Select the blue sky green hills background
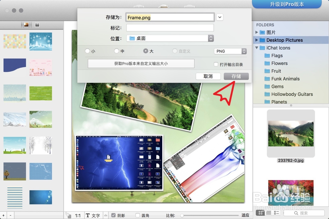This screenshot has height=219, width=329. pos(15,145)
